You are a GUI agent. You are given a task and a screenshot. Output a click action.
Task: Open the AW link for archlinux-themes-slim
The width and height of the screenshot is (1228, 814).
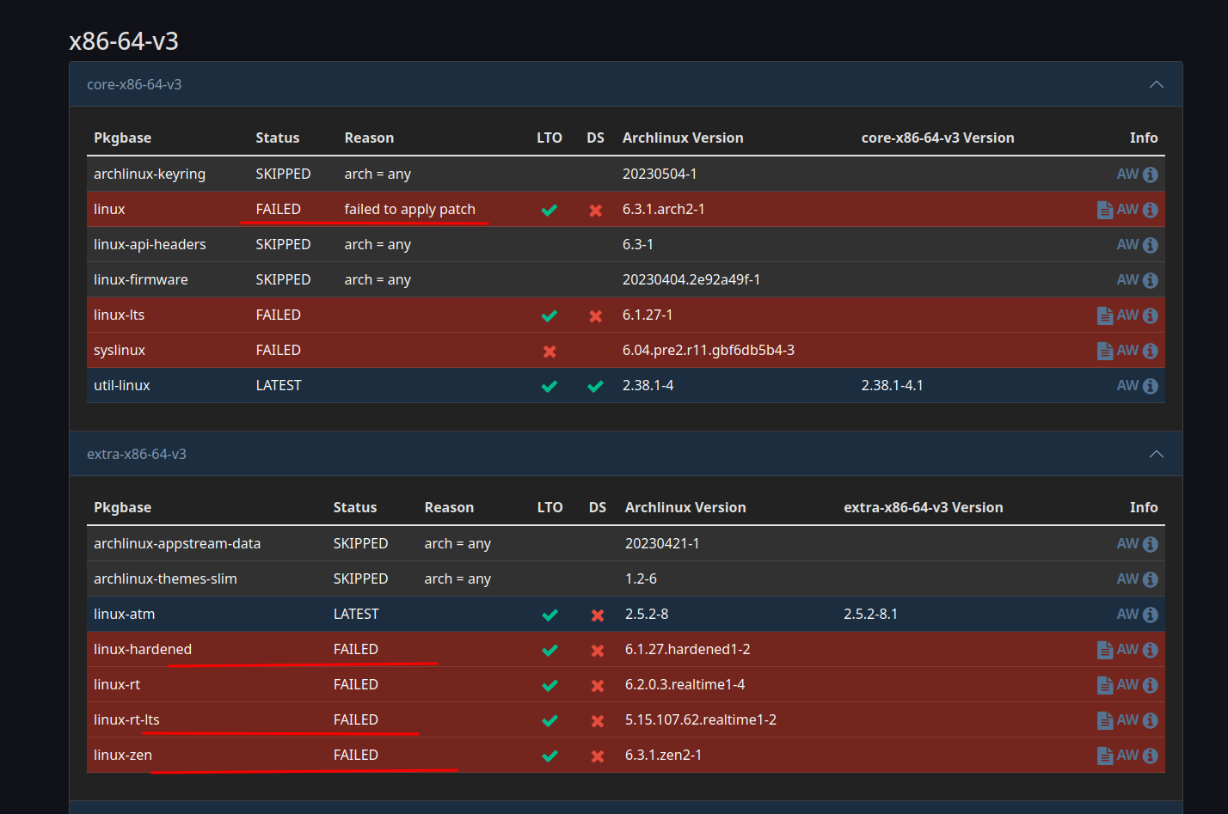pyautogui.click(x=1127, y=578)
